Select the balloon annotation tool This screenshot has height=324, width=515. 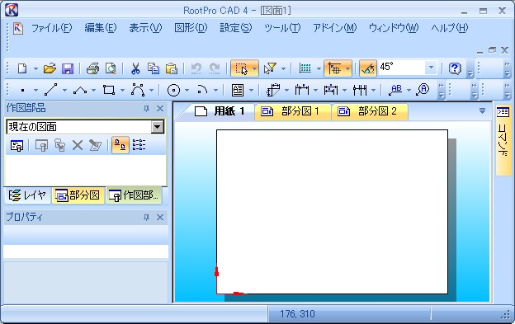point(423,90)
